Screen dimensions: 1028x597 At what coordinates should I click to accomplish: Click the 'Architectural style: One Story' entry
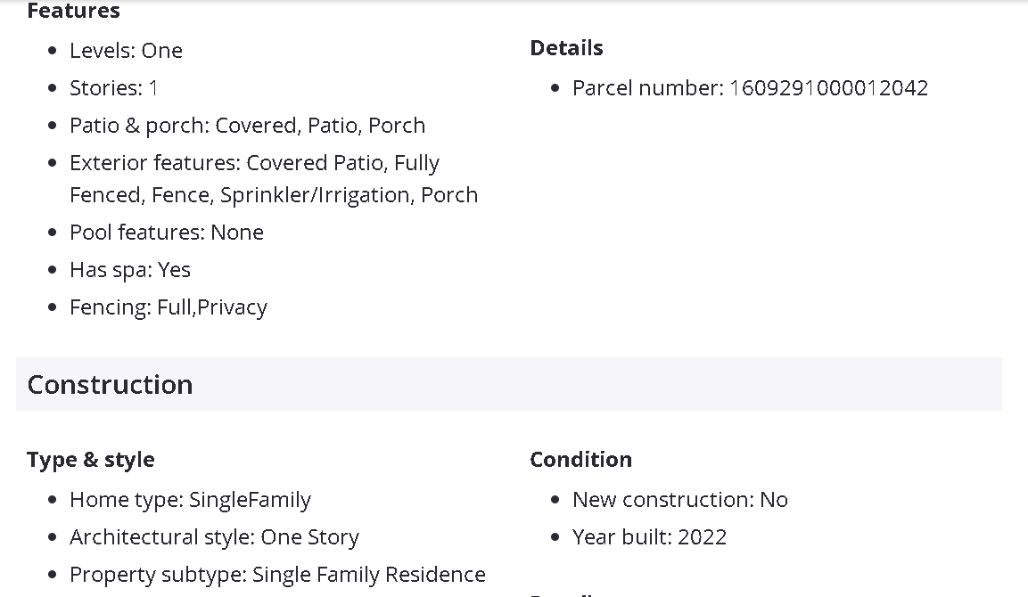click(x=214, y=537)
